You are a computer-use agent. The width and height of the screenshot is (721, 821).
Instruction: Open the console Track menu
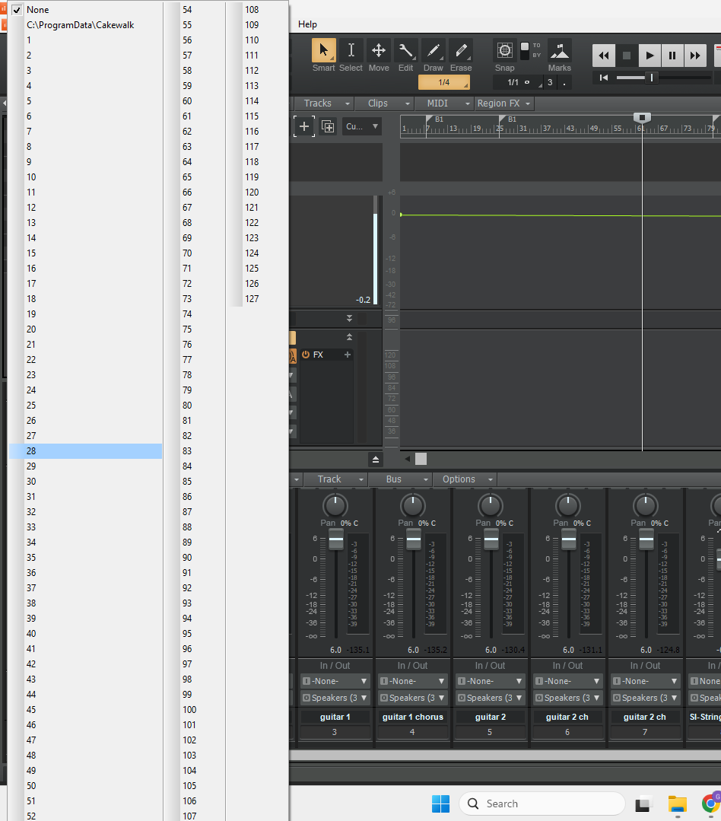tap(335, 479)
